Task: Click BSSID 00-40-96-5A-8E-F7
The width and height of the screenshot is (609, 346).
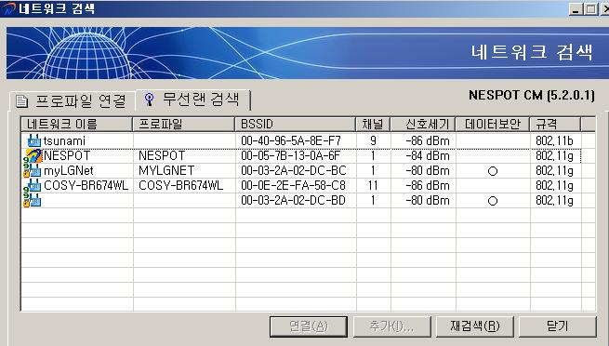Action: pyautogui.click(x=291, y=140)
